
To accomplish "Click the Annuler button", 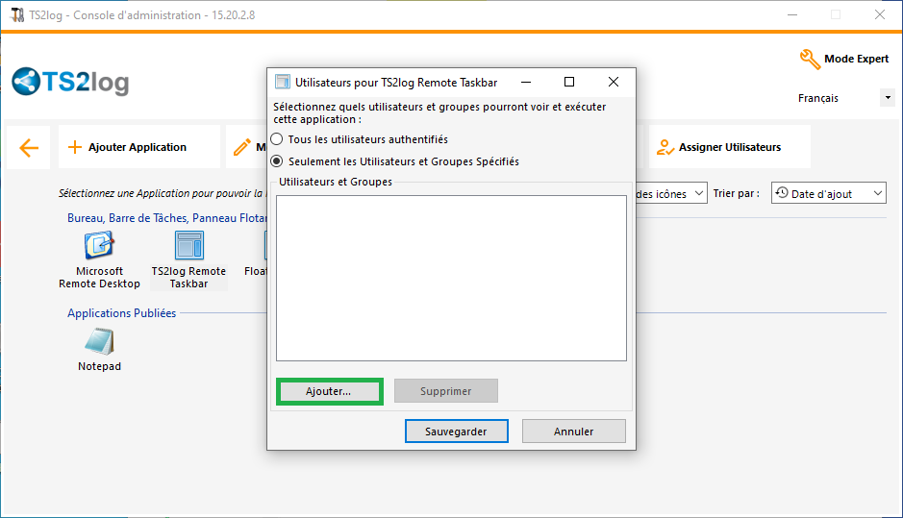I will pos(573,432).
